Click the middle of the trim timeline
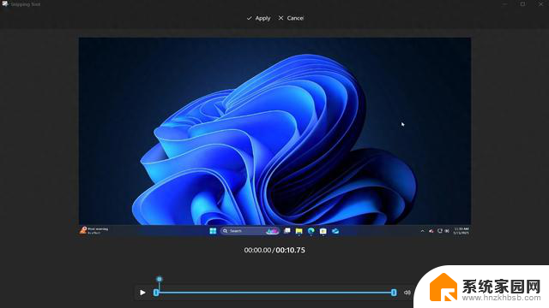Image resolution: width=549 pixels, height=308 pixels. 274,293
